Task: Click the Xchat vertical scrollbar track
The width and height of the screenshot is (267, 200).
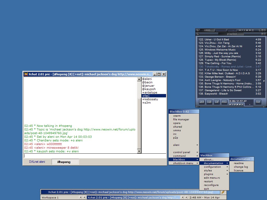Action: click(139, 115)
